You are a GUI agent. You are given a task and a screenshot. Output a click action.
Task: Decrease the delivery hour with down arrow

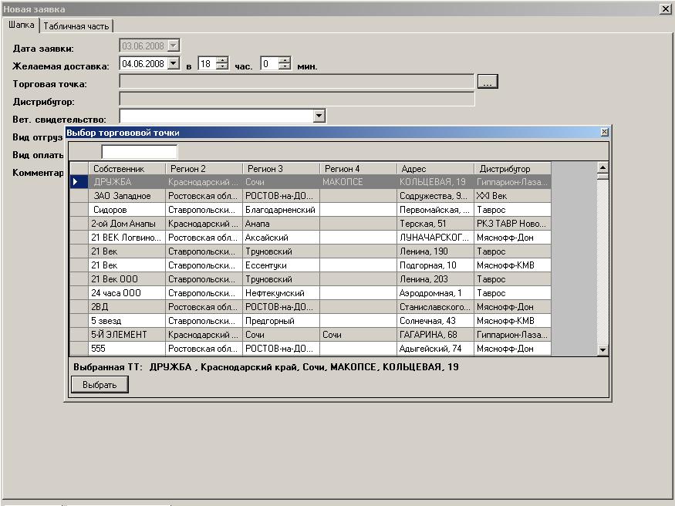pyautogui.click(x=222, y=66)
